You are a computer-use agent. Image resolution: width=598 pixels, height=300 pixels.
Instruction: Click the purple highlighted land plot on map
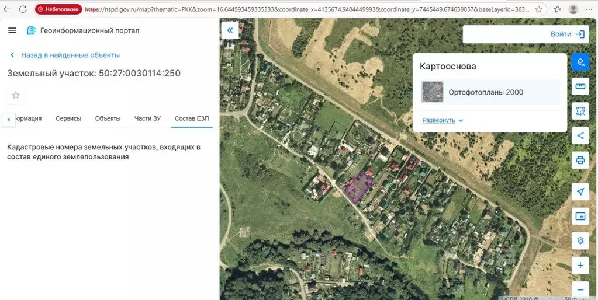pos(358,187)
